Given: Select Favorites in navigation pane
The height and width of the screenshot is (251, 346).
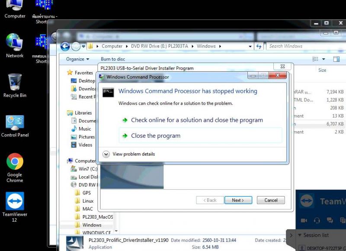Looking at the screenshot, I should (80, 73).
